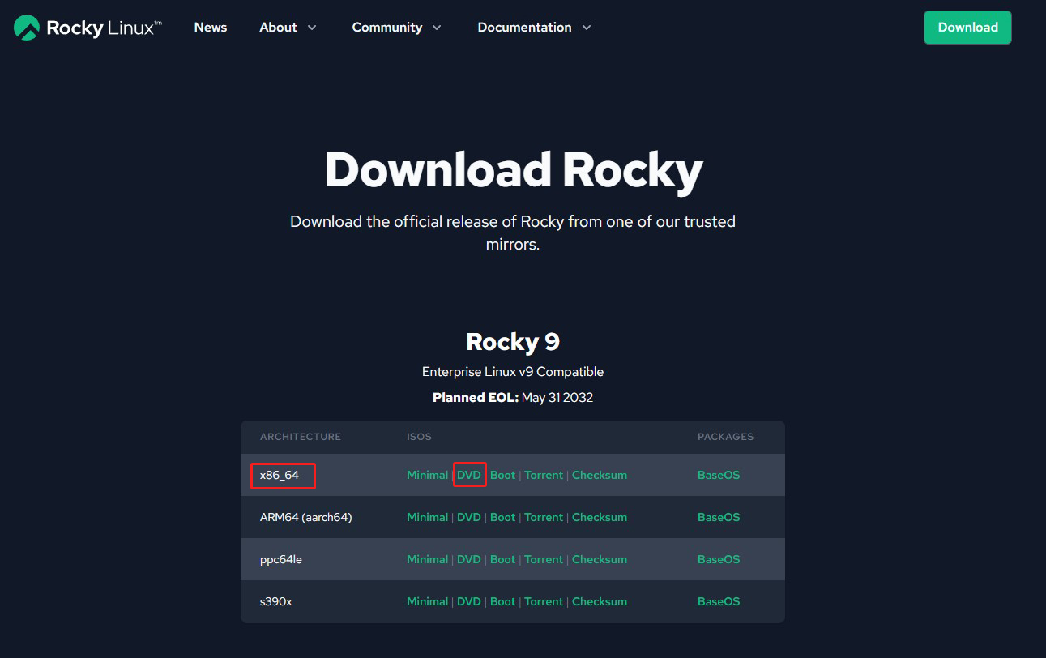Download ARM64 Boot ISO
1046x658 pixels.
pyautogui.click(x=502, y=517)
